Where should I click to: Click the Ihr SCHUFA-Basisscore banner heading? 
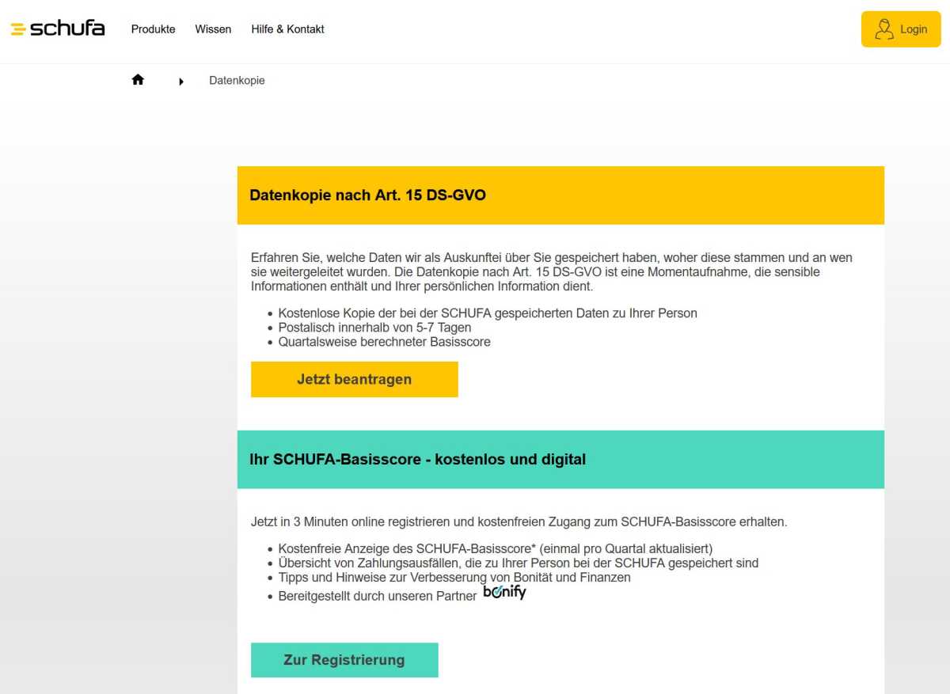point(418,459)
